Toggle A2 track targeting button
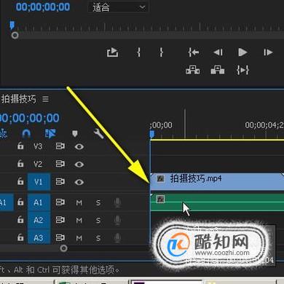Viewport: 284px width, 284px height. 39,220
